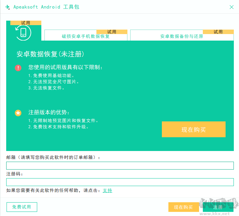Click the line 2. 无法预览全尺寸图片
239x216 pixels.
[53, 82]
